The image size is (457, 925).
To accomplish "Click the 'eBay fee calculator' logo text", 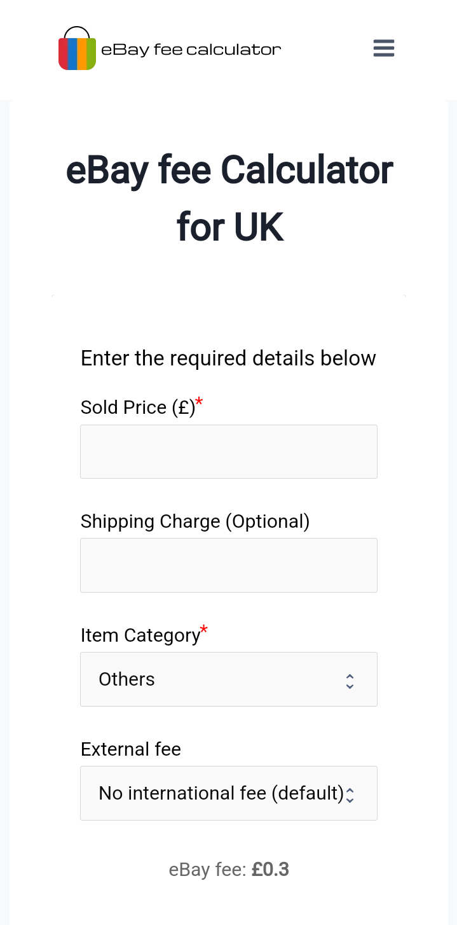I will pyautogui.click(x=191, y=50).
